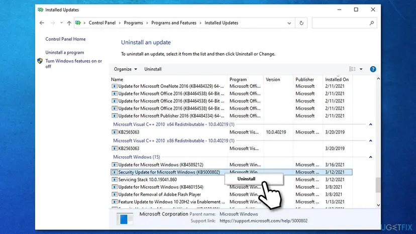Open the Help question mark icon
The image size is (416, 234).
pos(373,69)
